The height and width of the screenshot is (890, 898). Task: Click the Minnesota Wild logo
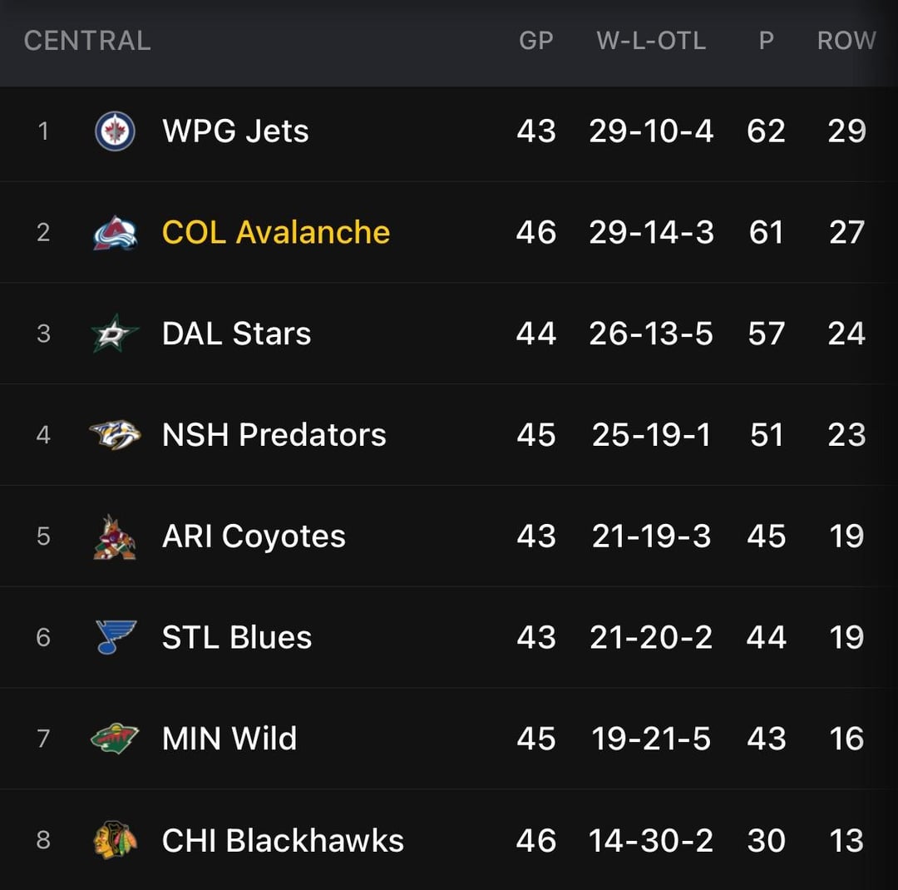click(115, 739)
